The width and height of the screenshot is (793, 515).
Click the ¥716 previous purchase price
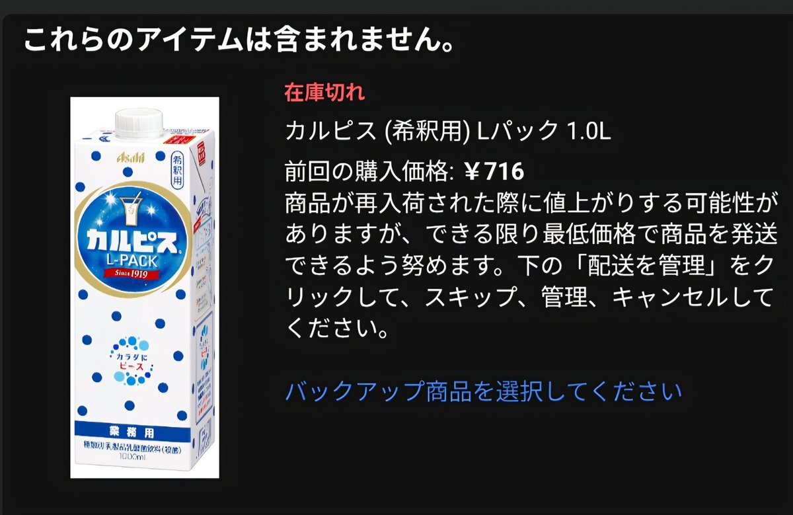(494, 171)
